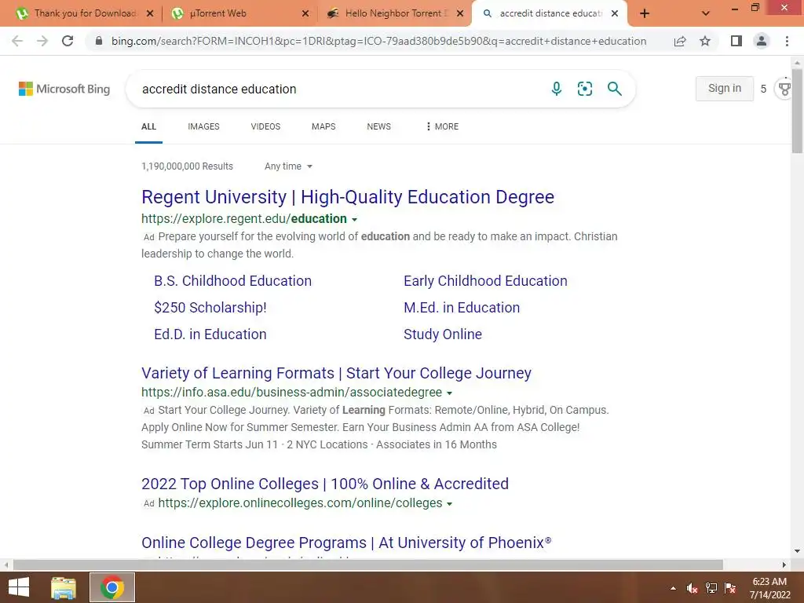
Task: Open Microsoft Rewards trophy icon
Action: (784, 89)
